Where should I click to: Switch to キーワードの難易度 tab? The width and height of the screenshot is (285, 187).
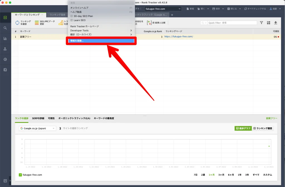pos(104,118)
